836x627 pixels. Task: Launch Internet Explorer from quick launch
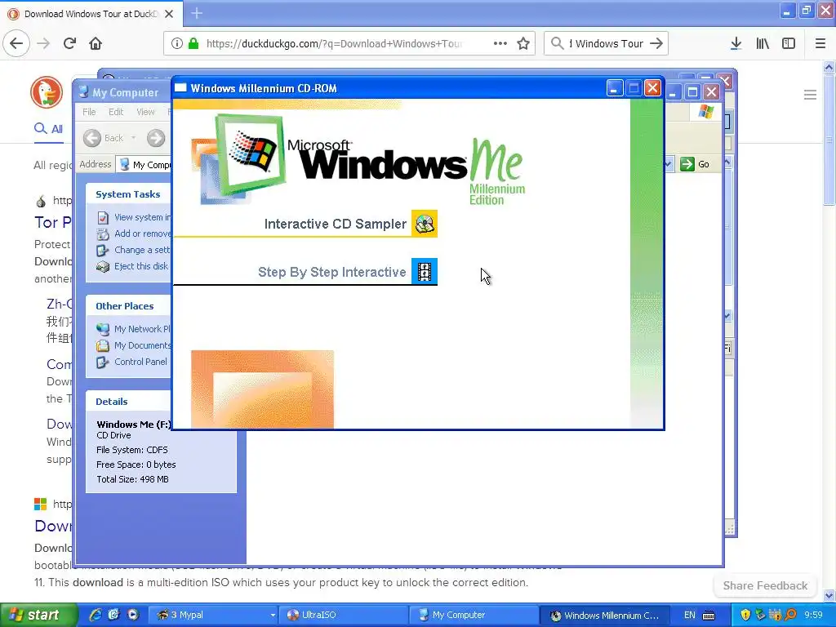click(96, 615)
